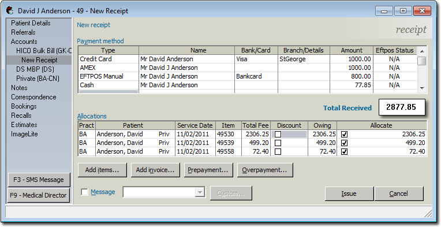
Task: Toggle Discount checkbox for item 49530
Action: pos(278,135)
